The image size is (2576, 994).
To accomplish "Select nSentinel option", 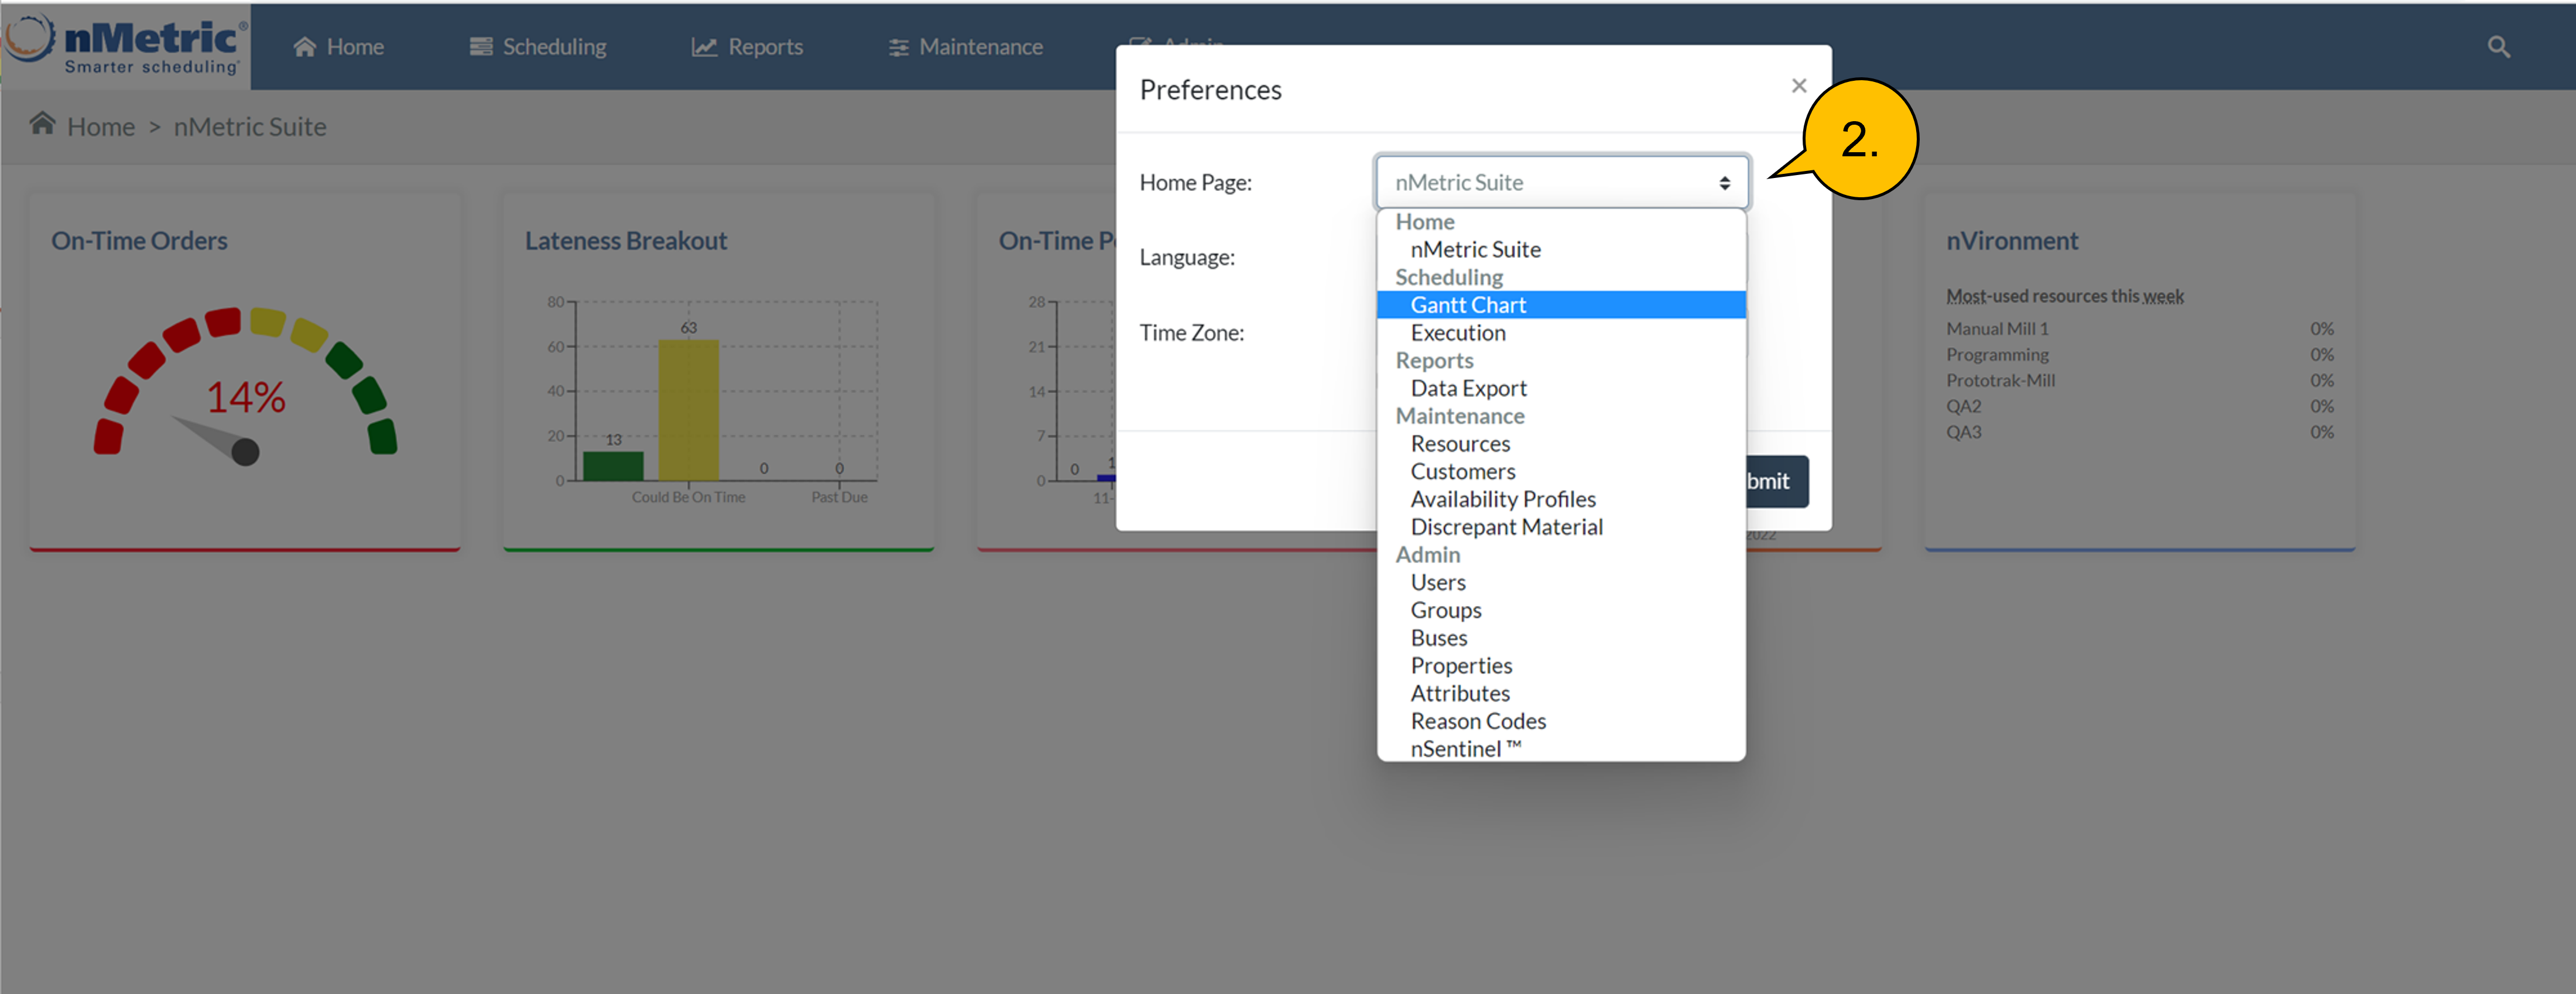I will (1464, 749).
